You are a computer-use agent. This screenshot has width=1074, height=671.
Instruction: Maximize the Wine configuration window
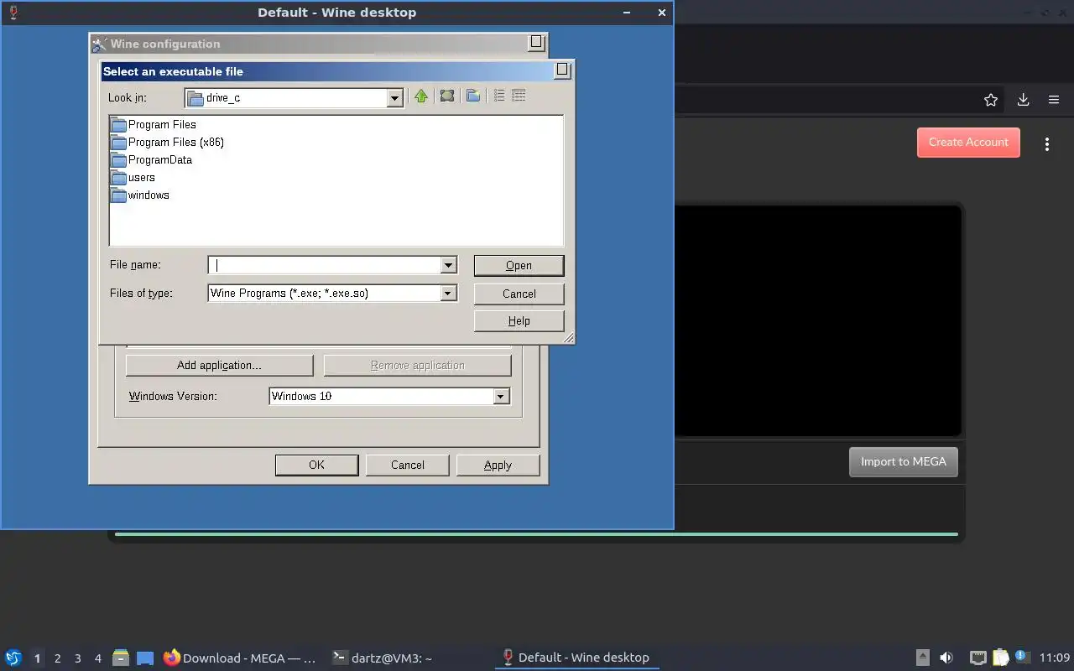coord(536,43)
